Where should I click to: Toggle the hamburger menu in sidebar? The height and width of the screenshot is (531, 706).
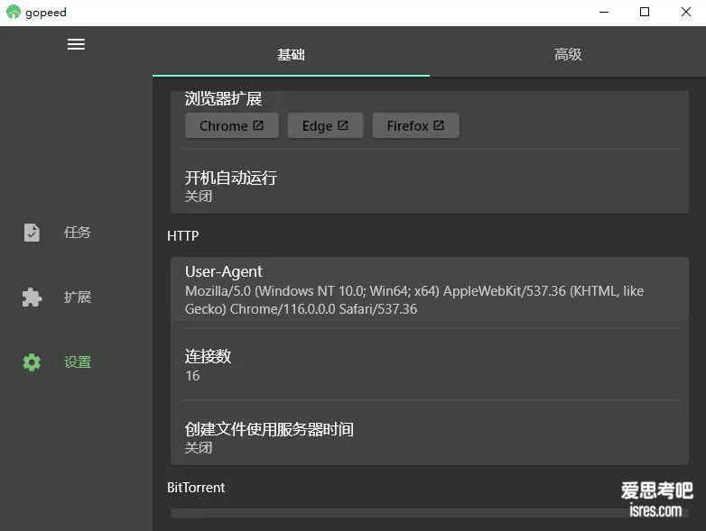76,44
